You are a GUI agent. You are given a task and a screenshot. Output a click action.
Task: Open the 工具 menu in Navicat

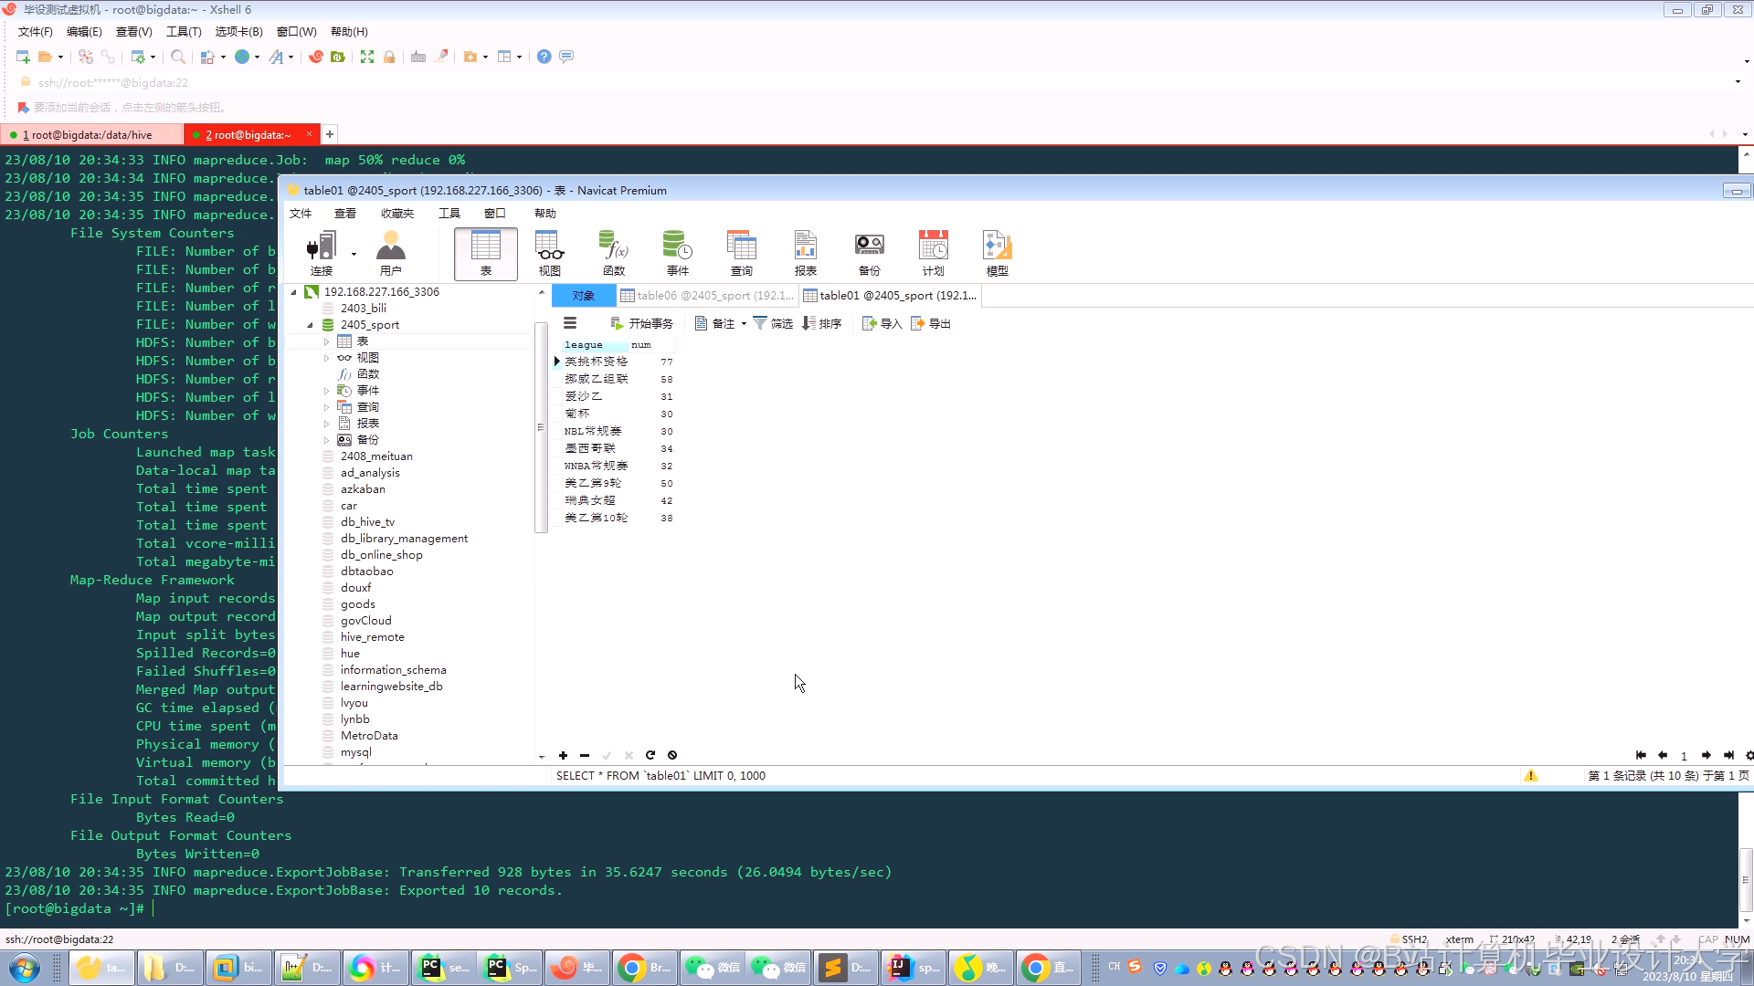[x=449, y=214]
